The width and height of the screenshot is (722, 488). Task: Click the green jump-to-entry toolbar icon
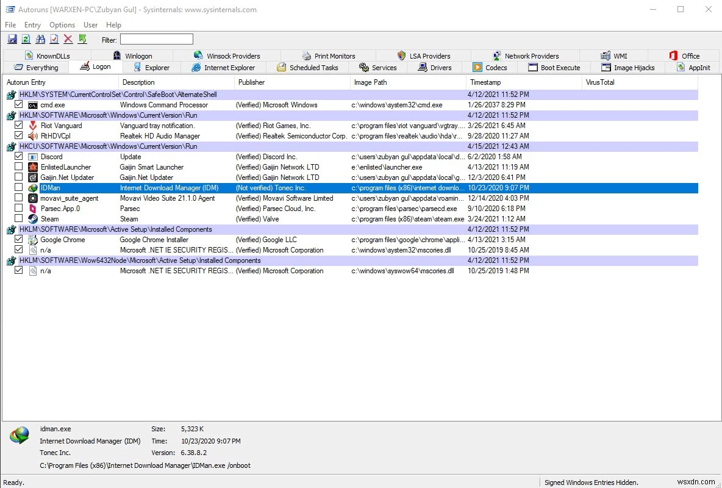coord(81,38)
